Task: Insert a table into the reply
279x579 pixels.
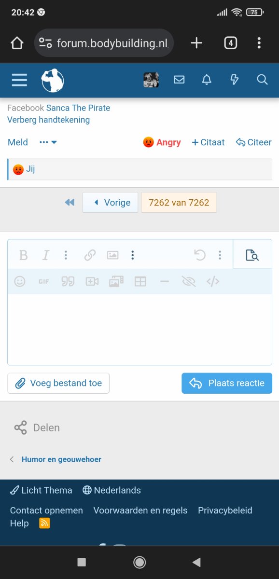Action: (x=140, y=281)
